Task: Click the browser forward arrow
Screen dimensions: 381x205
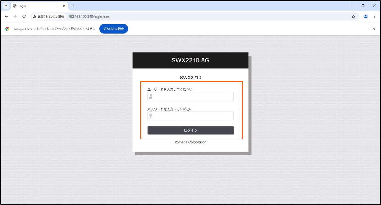Action: (x=15, y=17)
